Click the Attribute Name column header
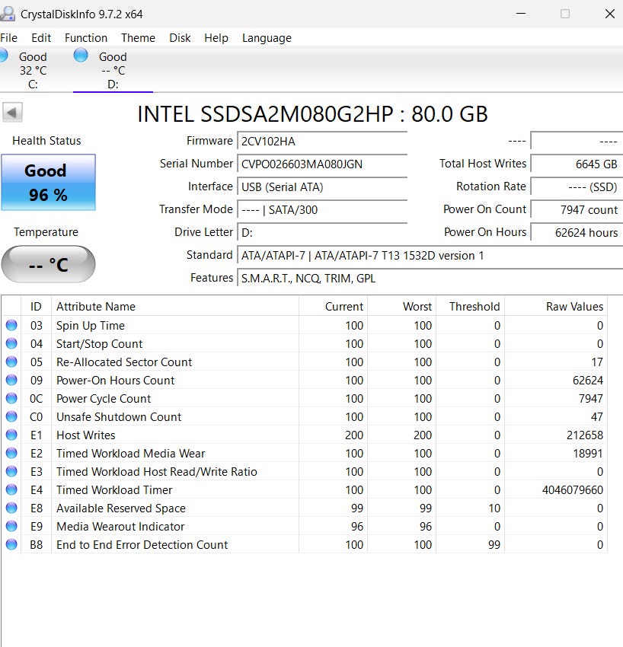 [x=175, y=306]
